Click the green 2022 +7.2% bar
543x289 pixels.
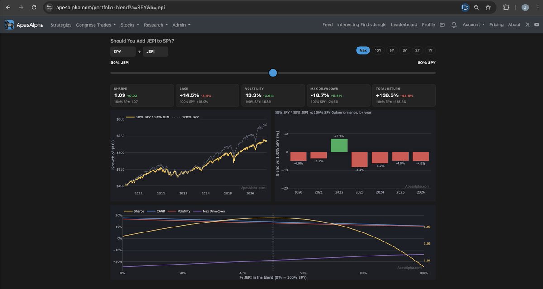click(339, 146)
